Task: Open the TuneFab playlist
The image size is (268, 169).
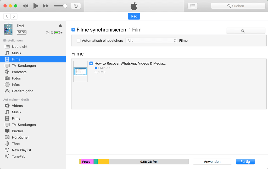Action: pyautogui.click(x=33, y=156)
